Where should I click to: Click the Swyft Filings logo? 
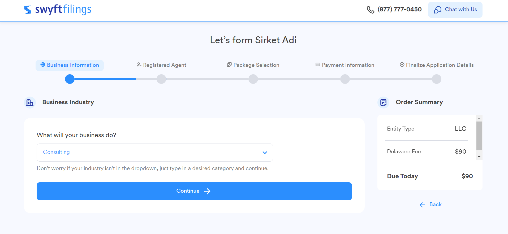tap(58, 10)
